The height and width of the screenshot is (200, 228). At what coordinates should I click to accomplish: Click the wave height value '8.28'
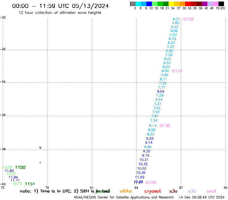click(152, 130)
